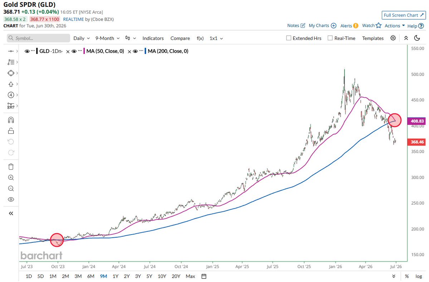This screenshot has height=282, width=429.
Task: Remove the MA 200 indicator
Action: (x=130, y=51)
